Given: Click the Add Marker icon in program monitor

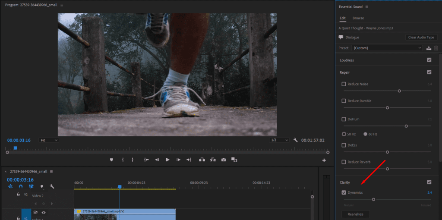Looking at the screenshot, I should point(111,160).
